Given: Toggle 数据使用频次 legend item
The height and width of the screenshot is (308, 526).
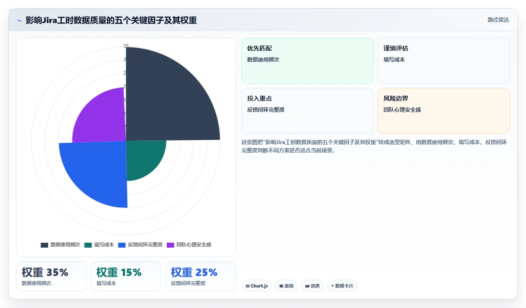Looking at the screenshot, I should (60, 245).
